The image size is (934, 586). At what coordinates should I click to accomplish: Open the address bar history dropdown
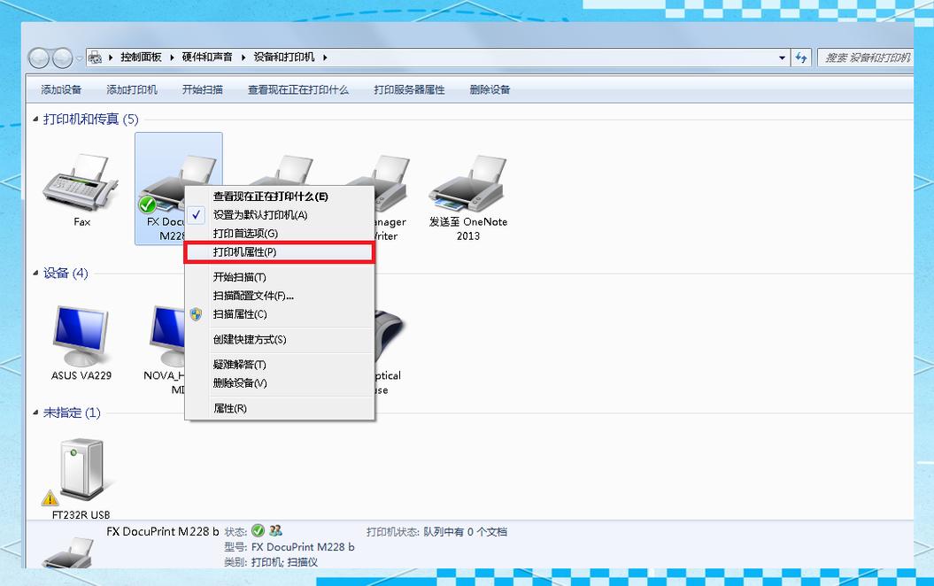783,57
